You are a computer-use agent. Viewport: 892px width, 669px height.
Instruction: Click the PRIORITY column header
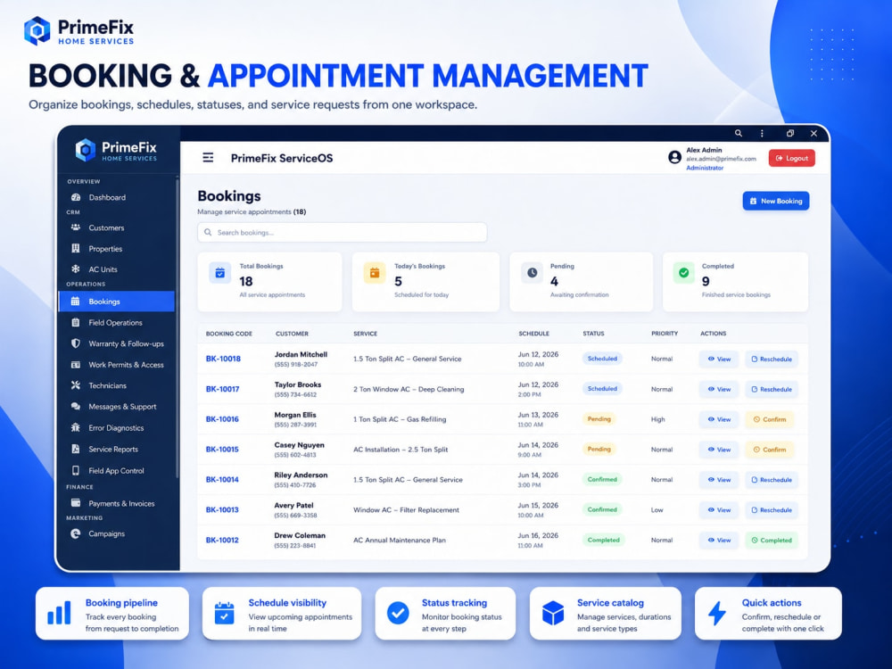665,334
